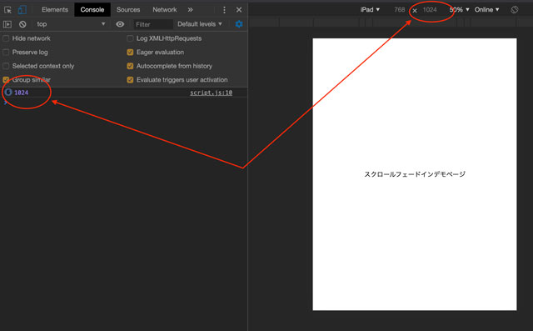
Task: Check the Preserve log option
Action: pyautogui.click(x=6, y=53)
